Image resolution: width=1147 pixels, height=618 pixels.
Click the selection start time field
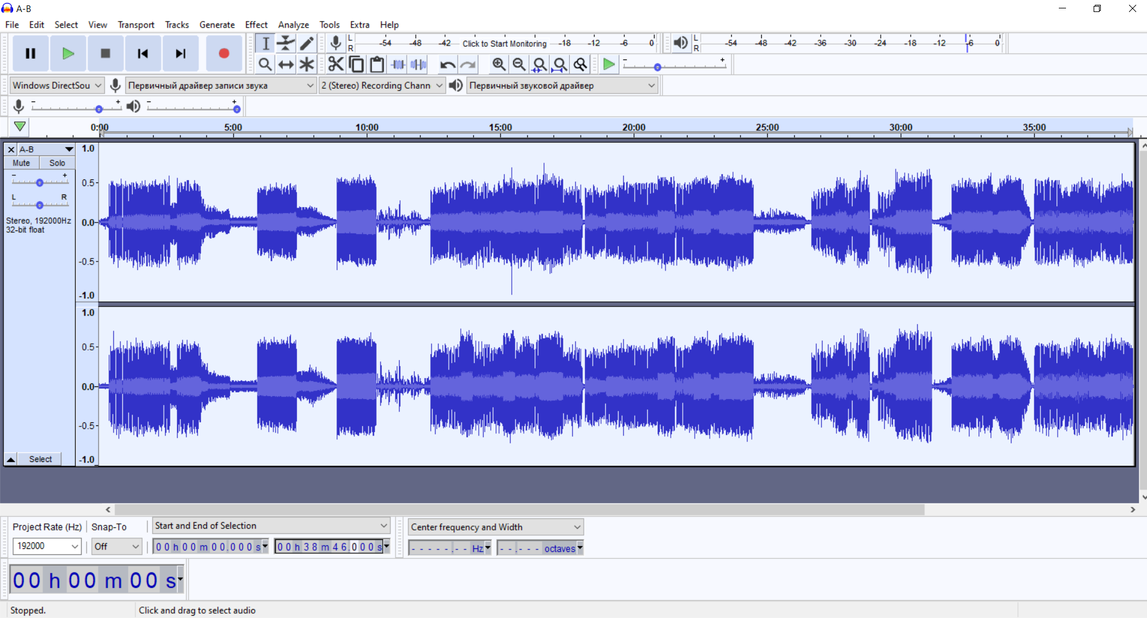tap(211, 547)
